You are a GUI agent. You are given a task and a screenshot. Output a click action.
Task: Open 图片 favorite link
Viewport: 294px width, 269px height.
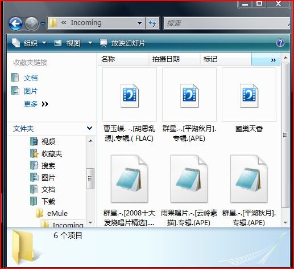pyautogui.click(x=31, y=91)
